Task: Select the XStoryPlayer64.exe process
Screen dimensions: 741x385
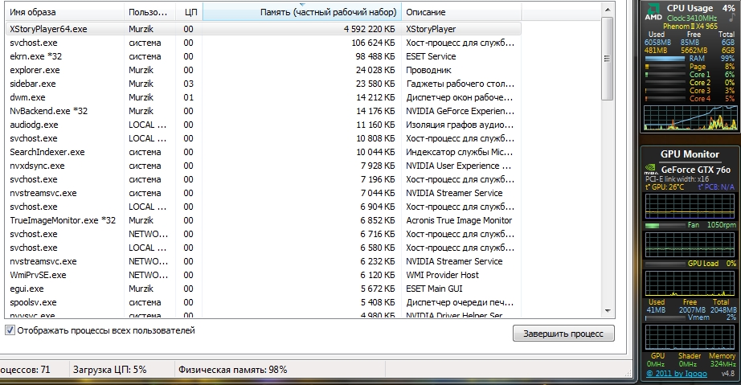Action: [x=264, y=29]
